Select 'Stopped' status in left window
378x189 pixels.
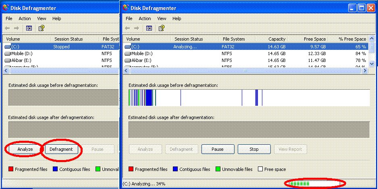coord(61,47)
